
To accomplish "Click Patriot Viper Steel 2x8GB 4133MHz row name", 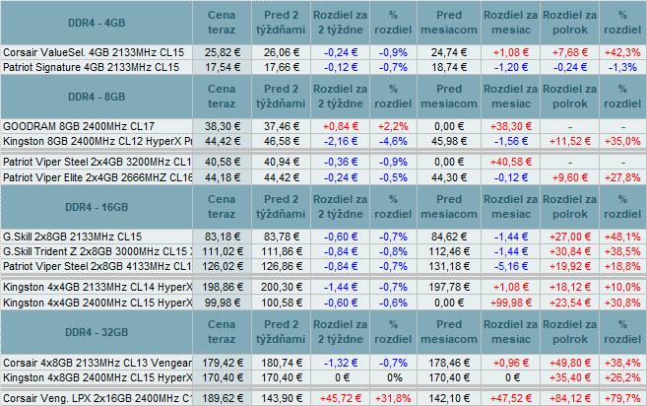I will 97,266.
